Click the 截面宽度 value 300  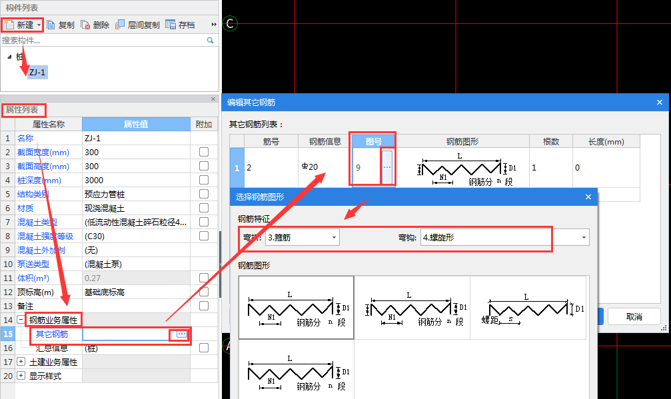136,153
